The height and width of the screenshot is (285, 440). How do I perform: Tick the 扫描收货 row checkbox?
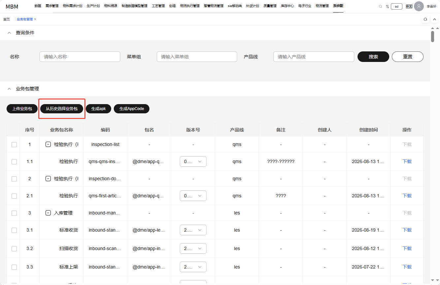click(14, 248)
